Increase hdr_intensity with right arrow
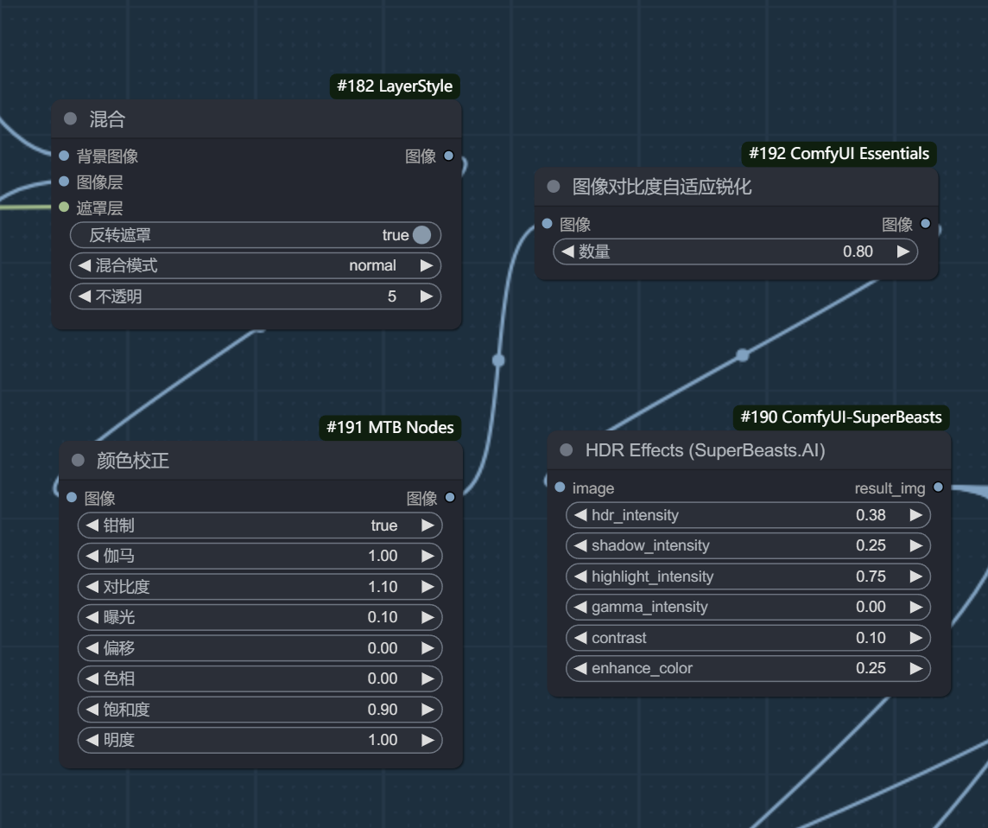The image size is (988, 828). coord(916,515)
